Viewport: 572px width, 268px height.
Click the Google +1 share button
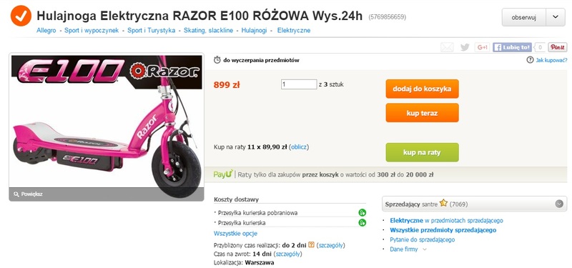click(482, 47)
